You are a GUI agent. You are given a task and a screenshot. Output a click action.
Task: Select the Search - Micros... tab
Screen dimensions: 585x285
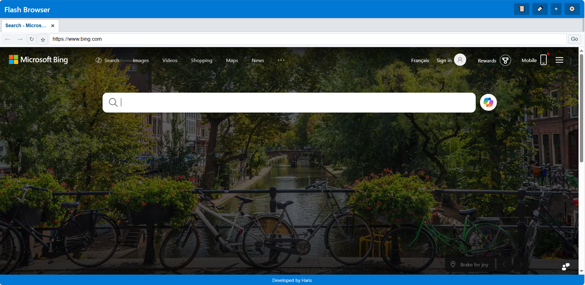30,26
